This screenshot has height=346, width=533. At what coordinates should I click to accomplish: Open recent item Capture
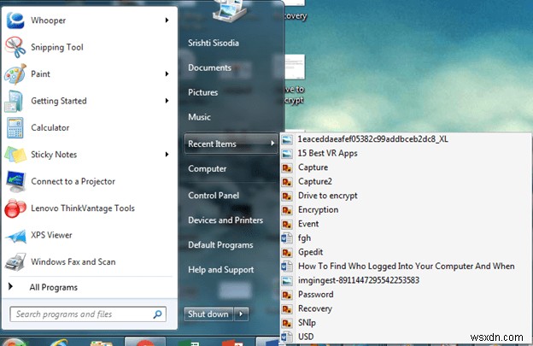[313, 167]
